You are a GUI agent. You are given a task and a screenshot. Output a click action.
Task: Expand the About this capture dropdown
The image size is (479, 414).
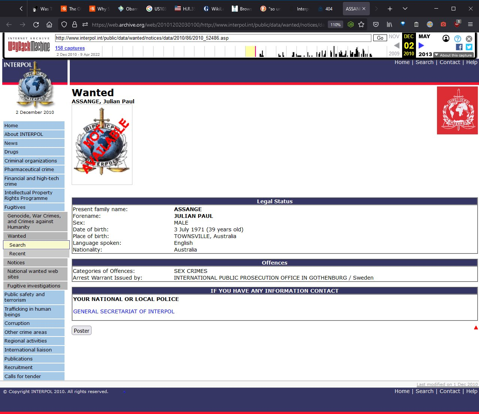coord(453,55)
